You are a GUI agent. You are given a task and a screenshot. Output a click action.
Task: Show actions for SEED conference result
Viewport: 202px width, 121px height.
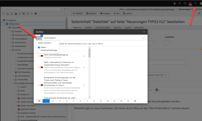click(84, 68)
